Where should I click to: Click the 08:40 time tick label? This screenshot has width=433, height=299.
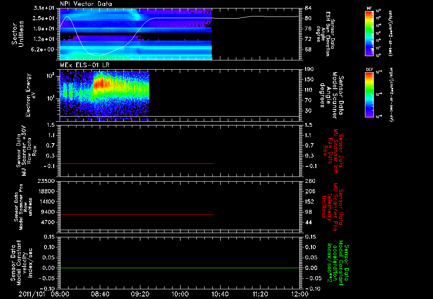click(x=100, y=294)
